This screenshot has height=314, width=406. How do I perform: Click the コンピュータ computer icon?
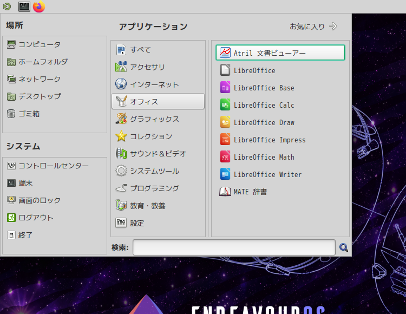click(11, 44)
